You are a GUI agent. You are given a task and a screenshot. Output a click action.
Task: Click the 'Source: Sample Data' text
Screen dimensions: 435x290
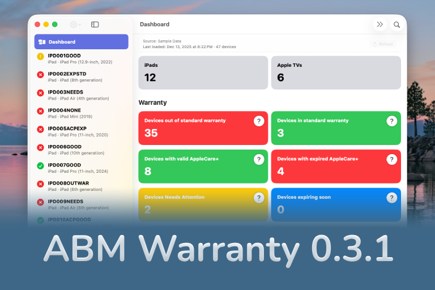point(162,41)
